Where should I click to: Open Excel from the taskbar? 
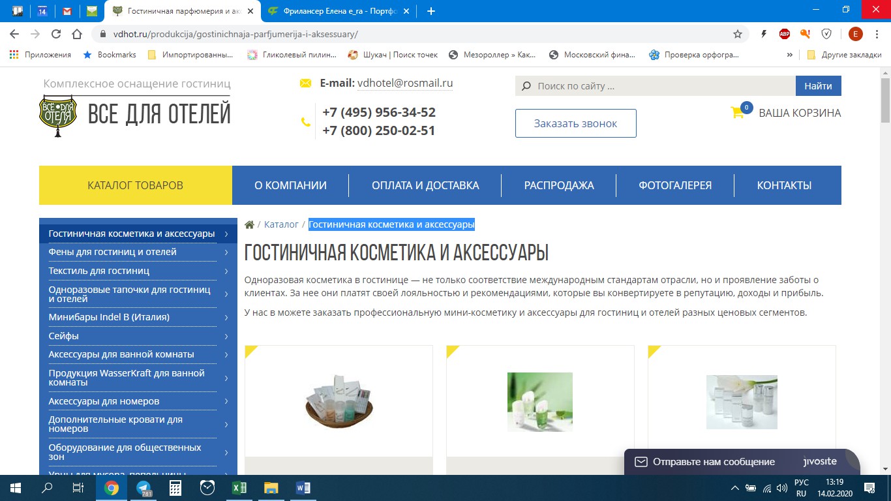[x=239, y=488]
